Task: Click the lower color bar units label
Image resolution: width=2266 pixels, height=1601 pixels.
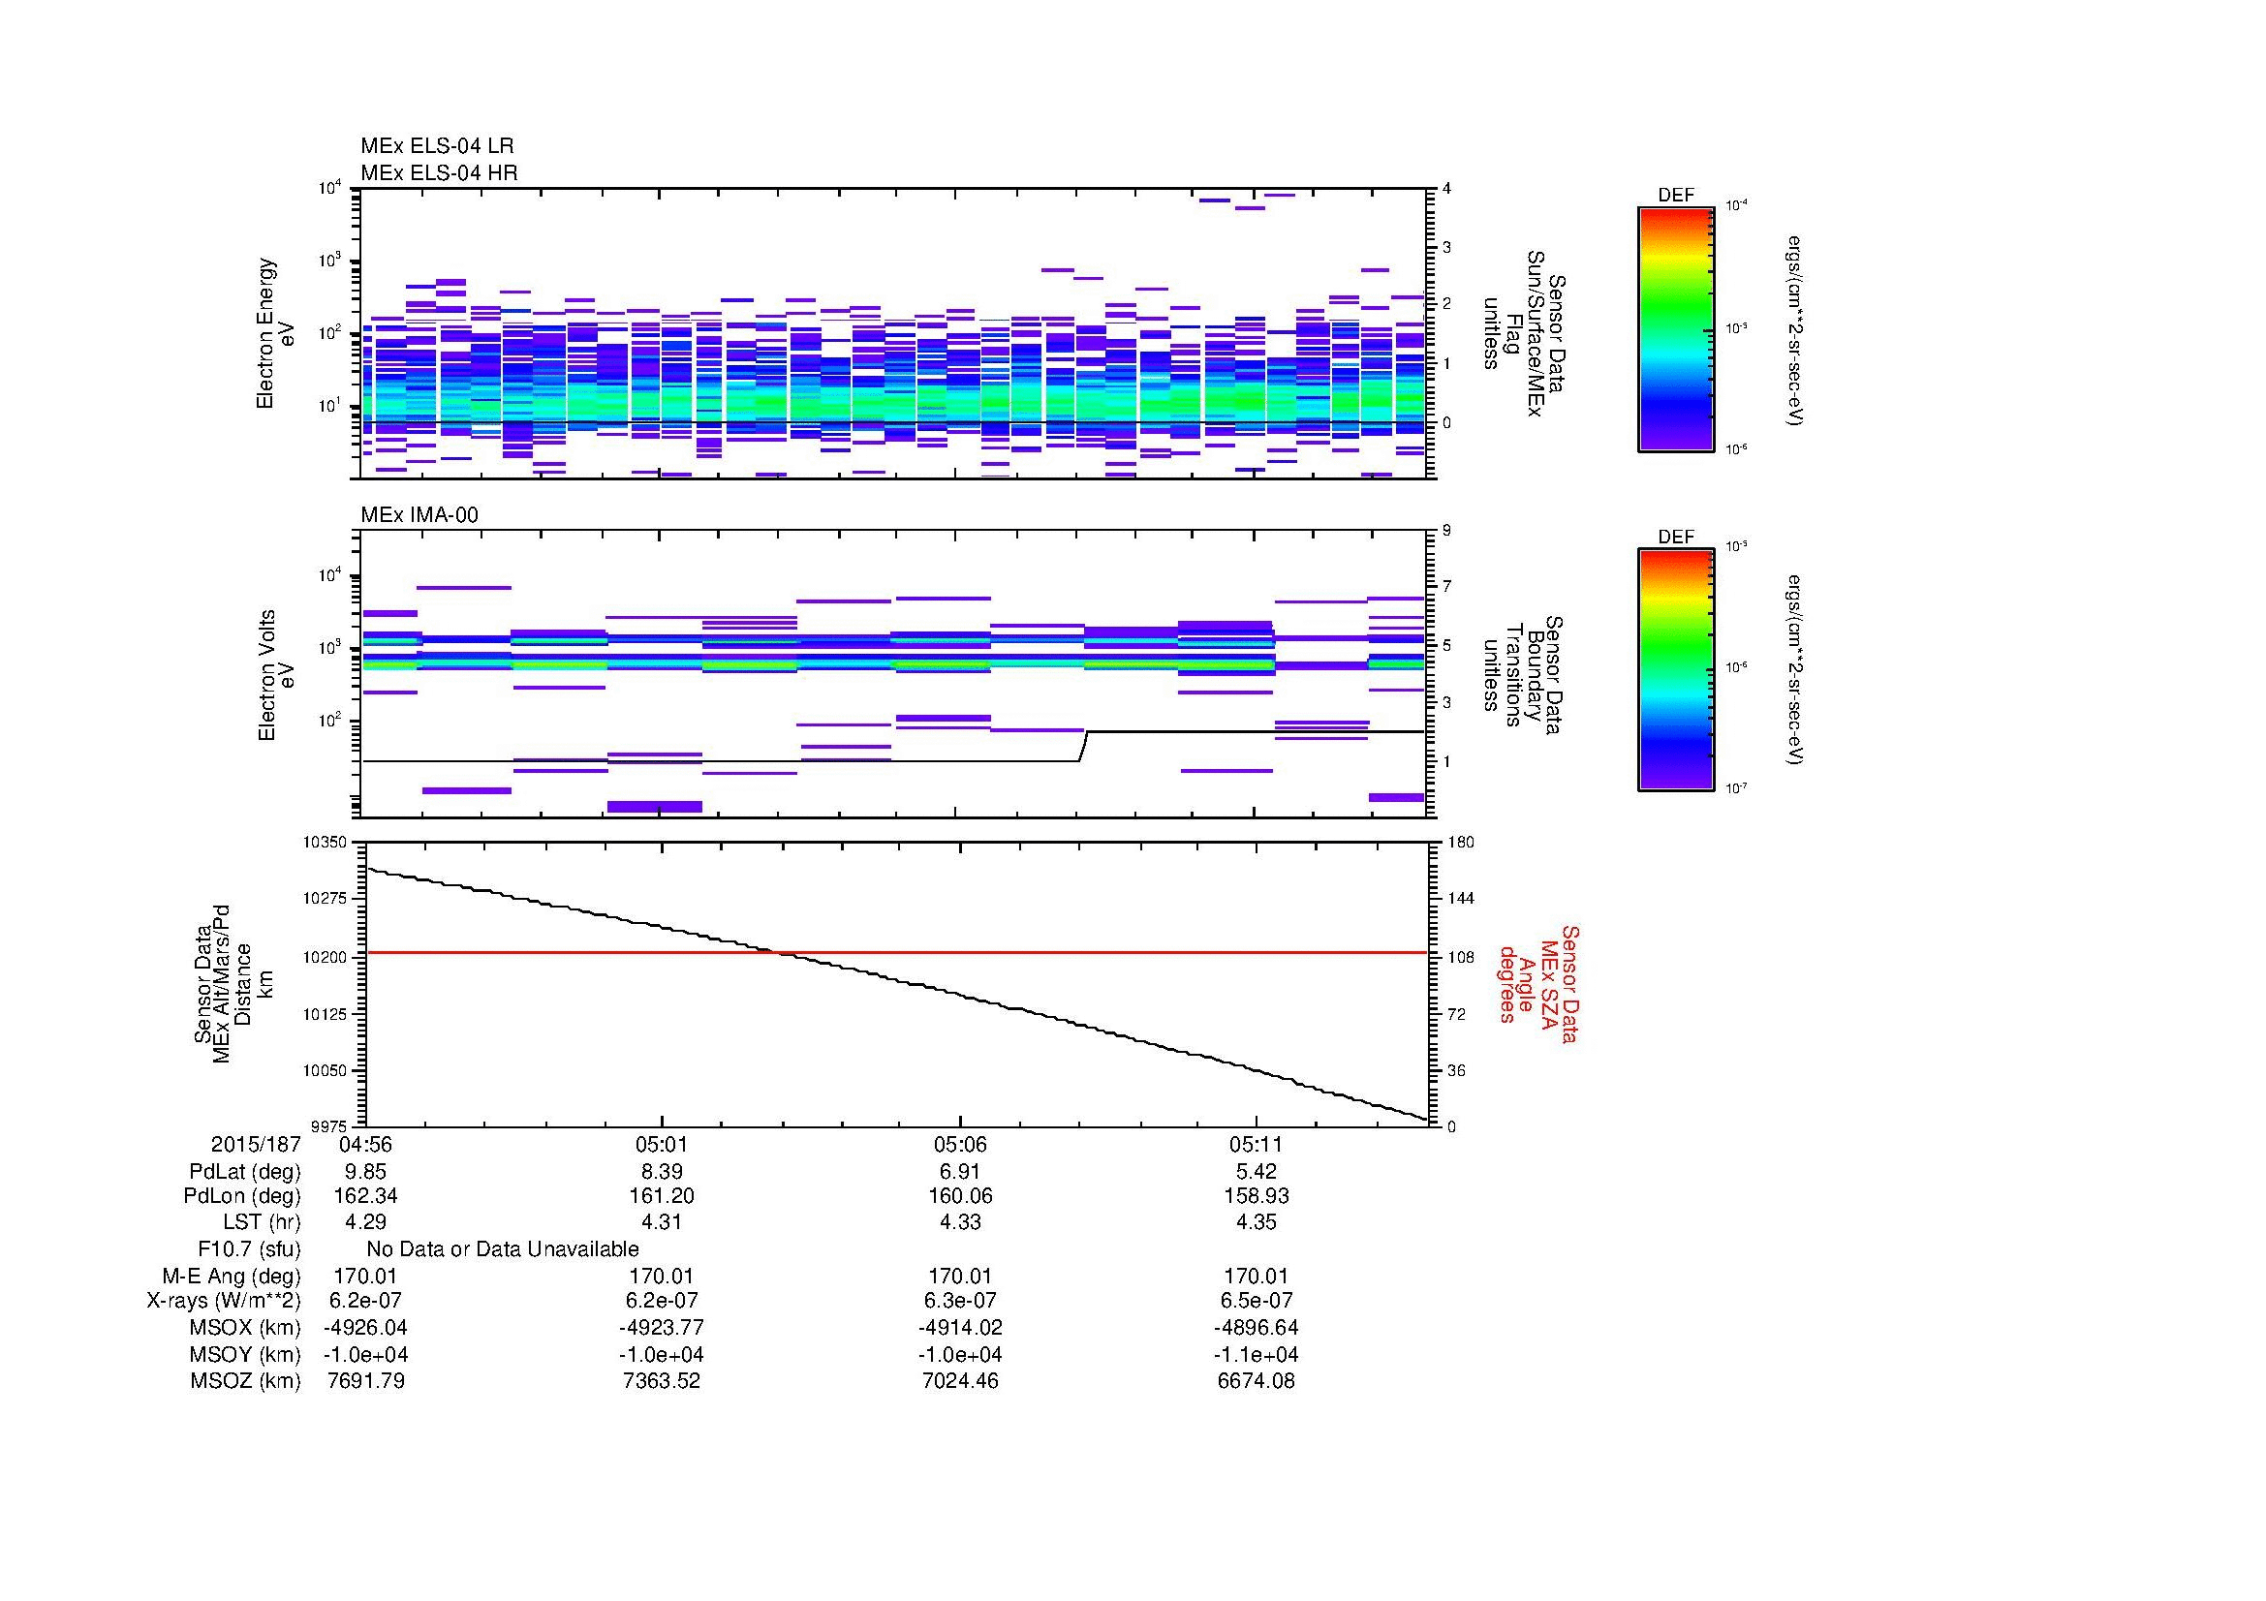Action: tap(1796, 670)
